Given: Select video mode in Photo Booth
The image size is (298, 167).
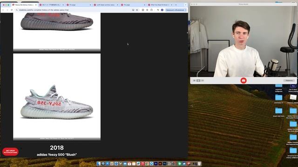Looking at the screenshot, I should tap(203, 80).
